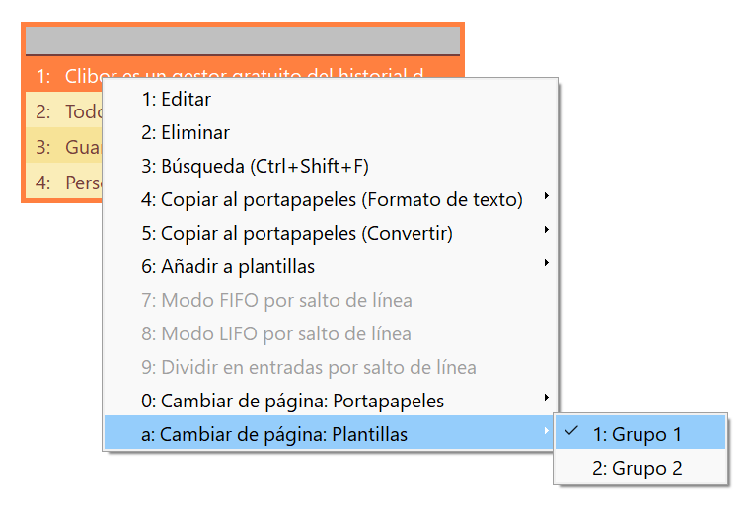753x513 pixels.
Task: Select the checked Grupo 1 option
Action: 640,433
